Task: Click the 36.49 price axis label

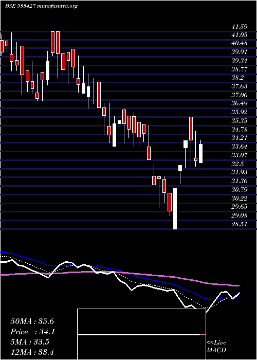Action: point(240,104)
